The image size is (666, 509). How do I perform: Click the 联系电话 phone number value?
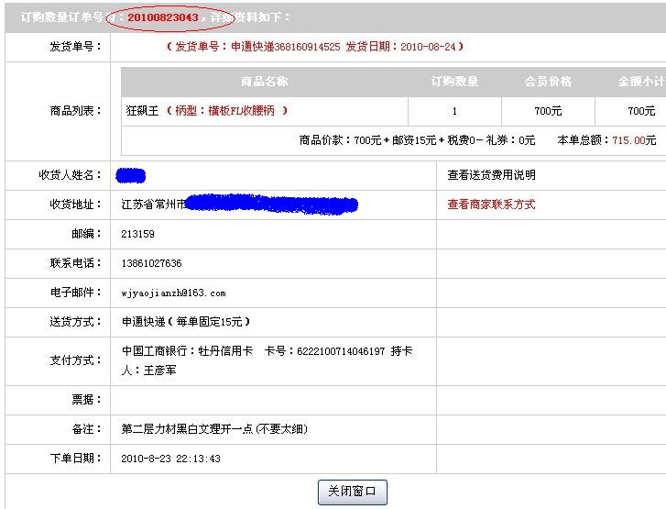(x=151, y=263)
